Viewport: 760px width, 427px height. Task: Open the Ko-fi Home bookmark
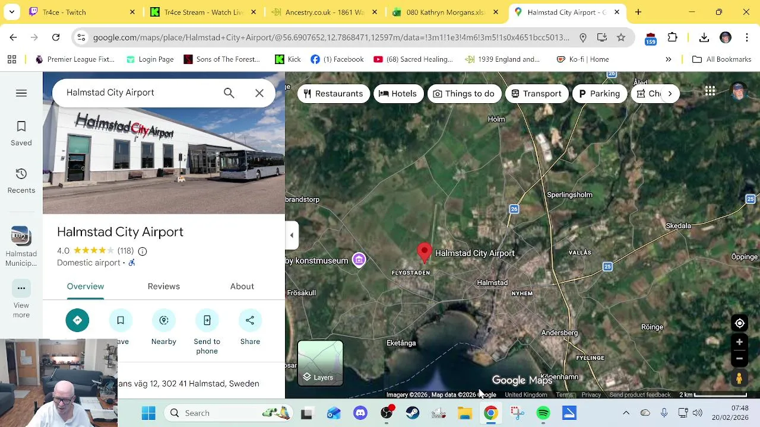[582, 59]
